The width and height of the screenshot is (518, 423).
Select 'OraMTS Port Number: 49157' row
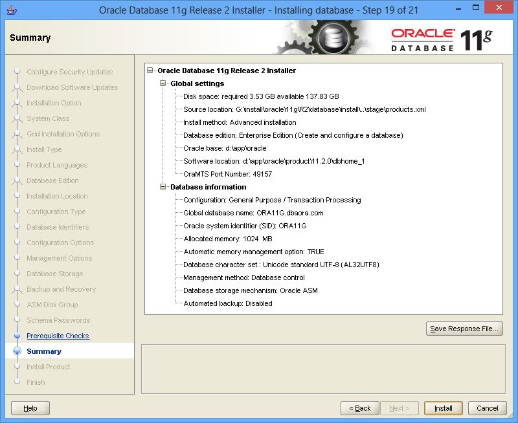(228, 174)
